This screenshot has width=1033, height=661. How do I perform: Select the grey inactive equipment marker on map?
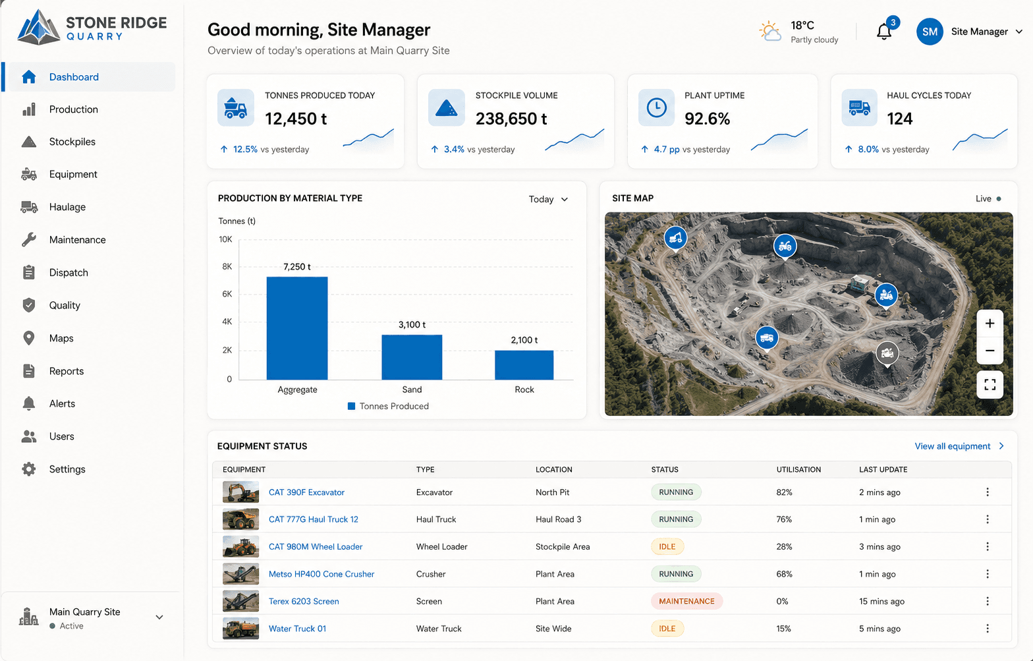pyautogui.click(x=887, y=354)
